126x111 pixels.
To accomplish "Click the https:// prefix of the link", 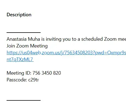I will click(14, 53).
